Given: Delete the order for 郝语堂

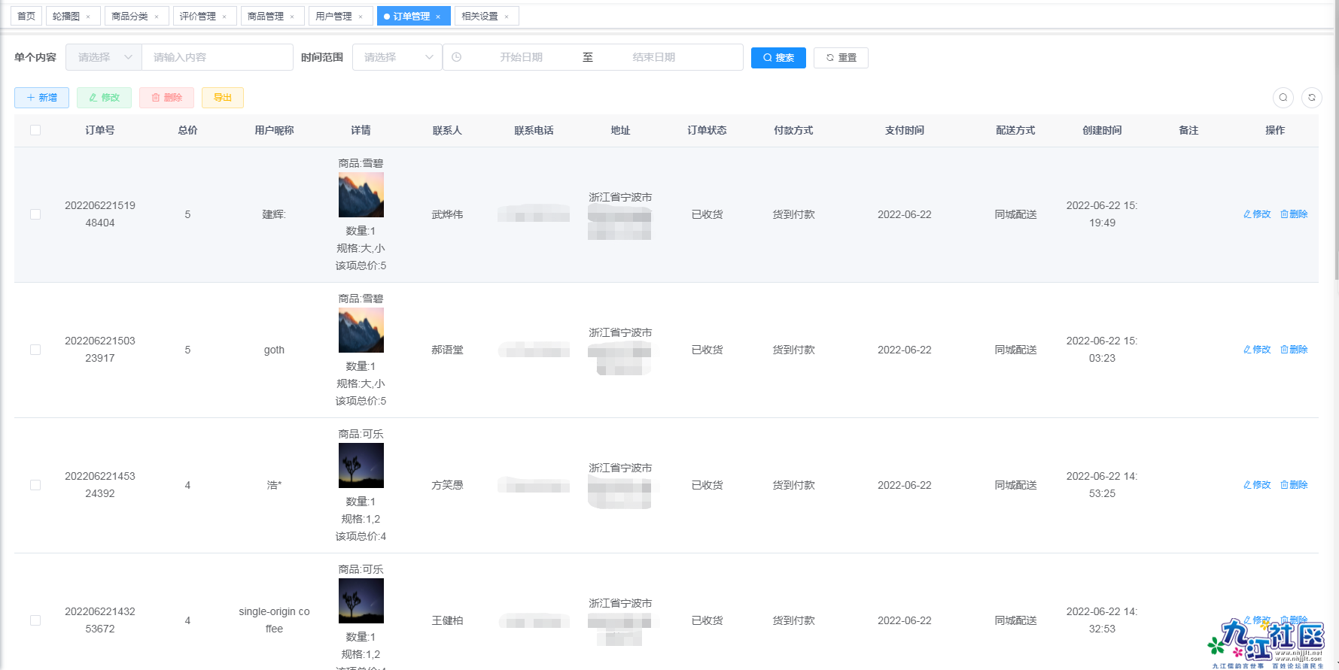Looking at the screenshot, I should pos(1294,350).
